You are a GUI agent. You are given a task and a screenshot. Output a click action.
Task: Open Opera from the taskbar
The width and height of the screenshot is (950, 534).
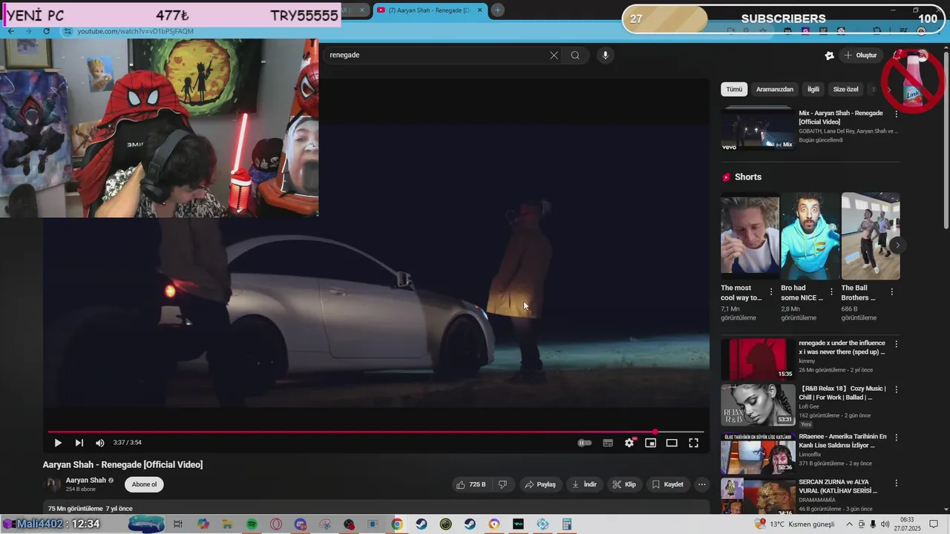tap(276, 524)
